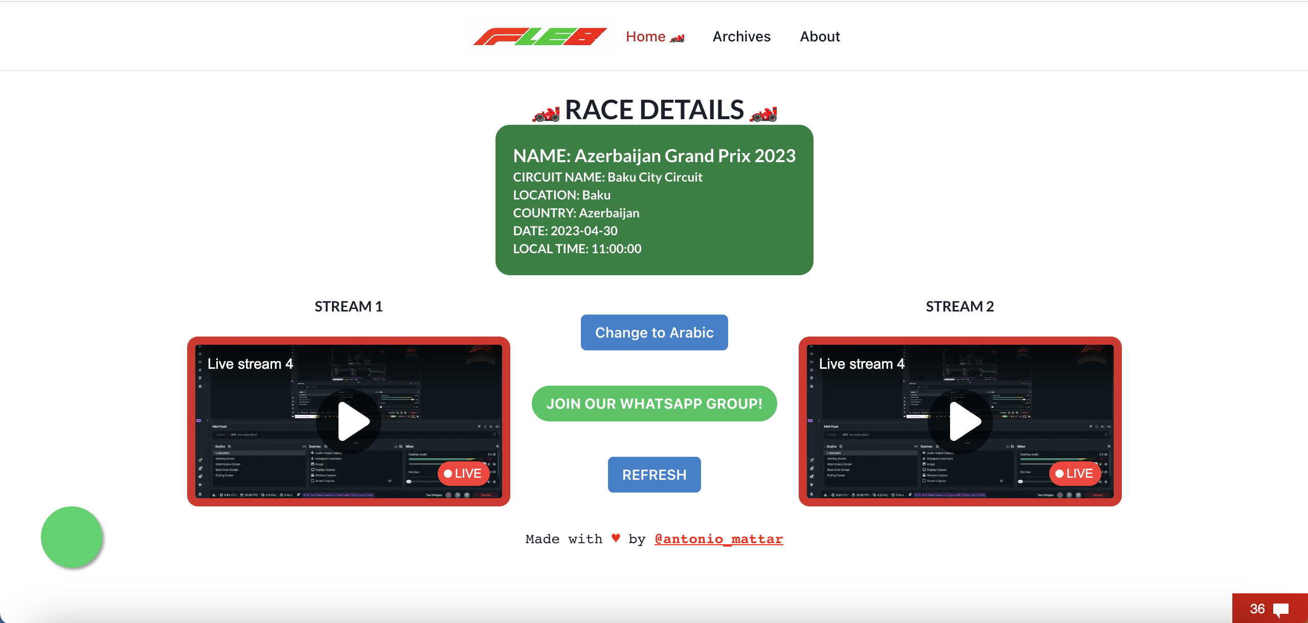This screenshot has height=623, width=1308.
Task: Open the @antonio_mattar link
Action: point(718,539)
